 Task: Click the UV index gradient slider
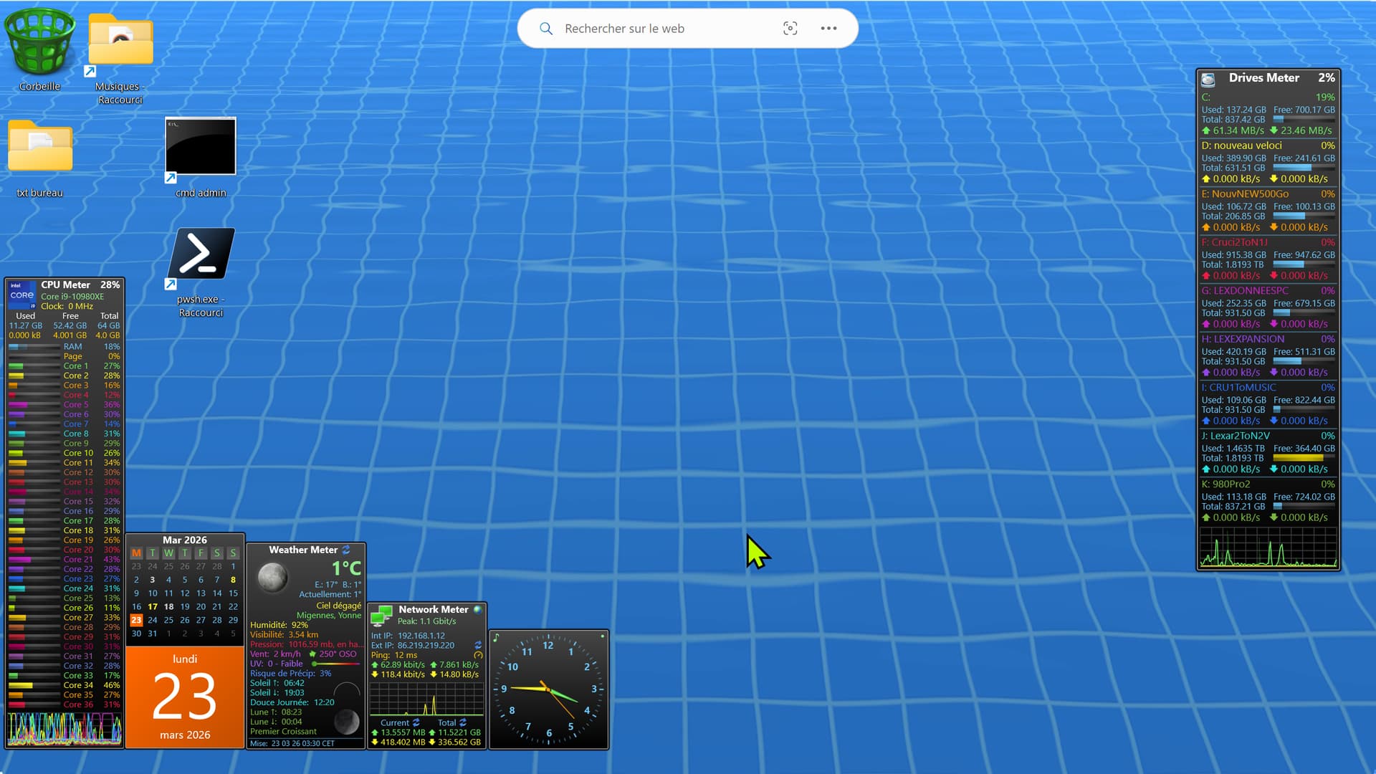click(337, 664)
